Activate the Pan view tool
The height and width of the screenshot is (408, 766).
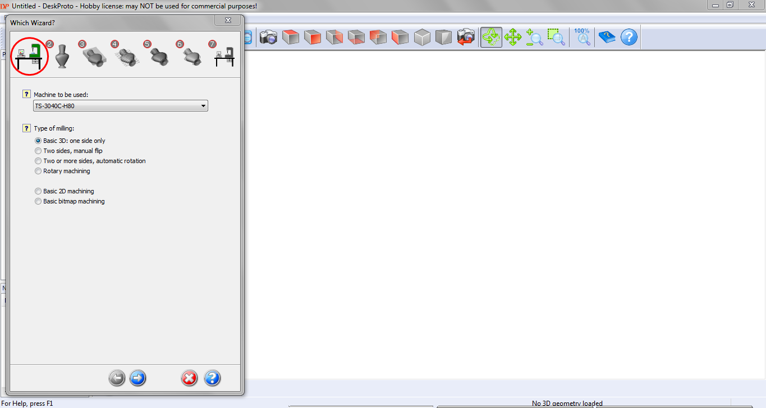tap(512, 37)
